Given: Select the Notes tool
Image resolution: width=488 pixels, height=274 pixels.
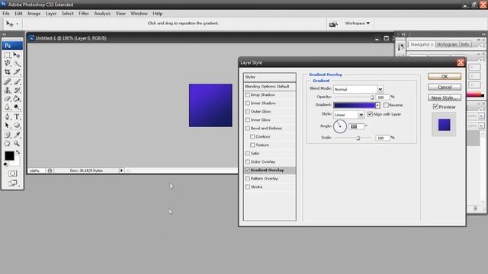Looking at the screenshot, I should pos(7,135).
